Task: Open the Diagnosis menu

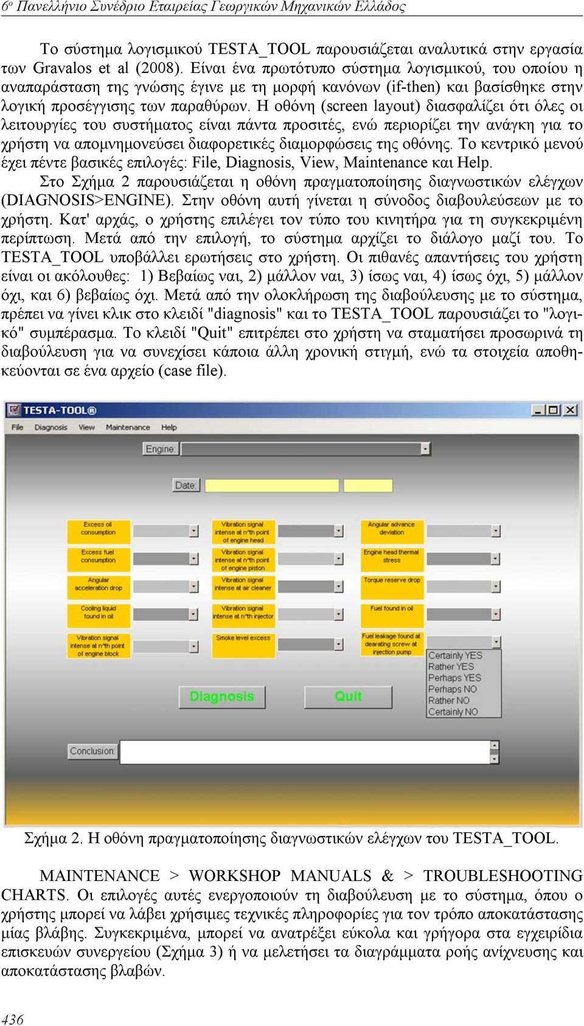Action: (51, 427)
